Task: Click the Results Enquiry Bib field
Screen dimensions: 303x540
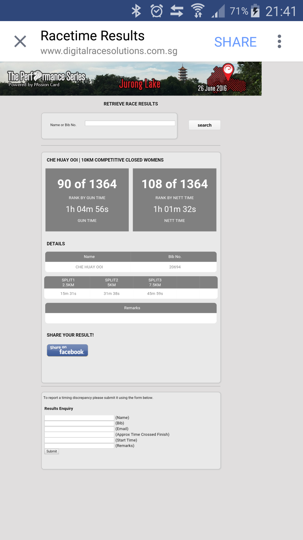Action: 79,423
